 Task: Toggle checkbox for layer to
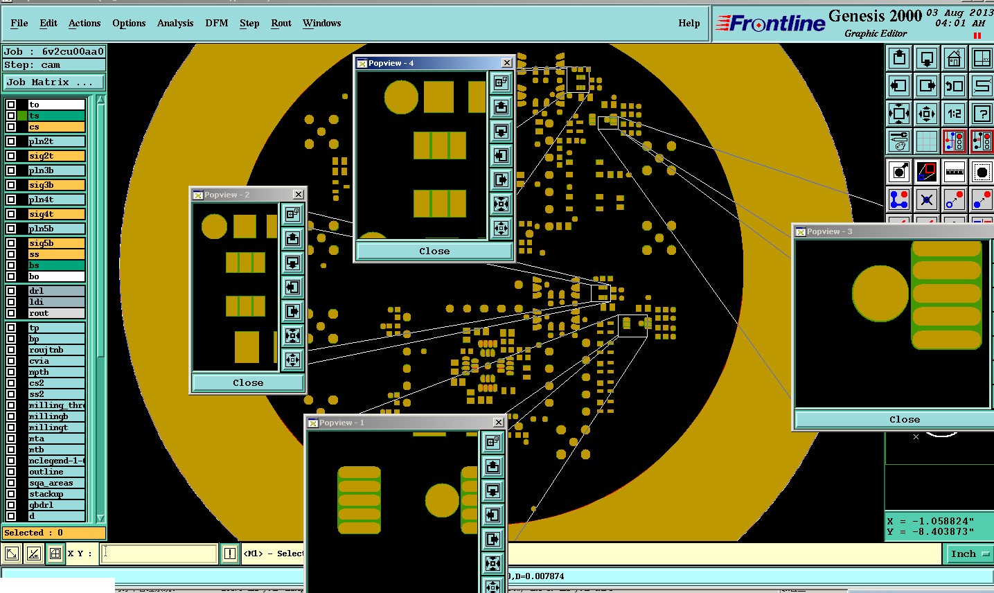[11, 105]
